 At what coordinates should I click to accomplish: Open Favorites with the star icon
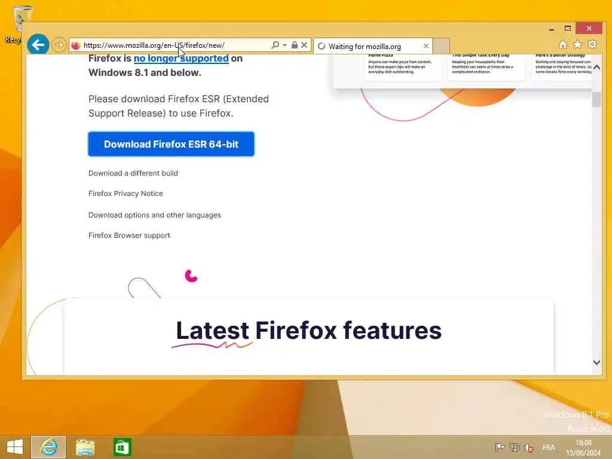(x=578, y=44)
